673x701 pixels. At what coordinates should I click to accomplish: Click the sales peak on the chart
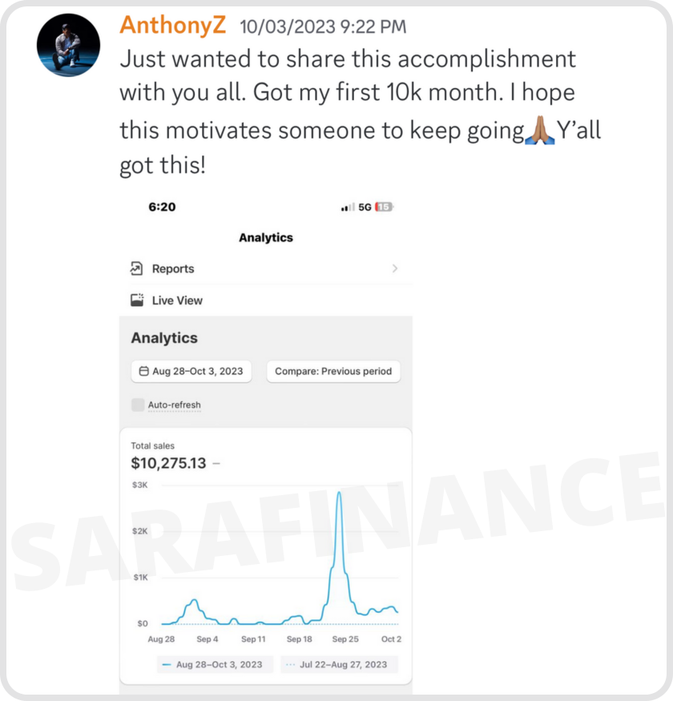tap(340, 494)
